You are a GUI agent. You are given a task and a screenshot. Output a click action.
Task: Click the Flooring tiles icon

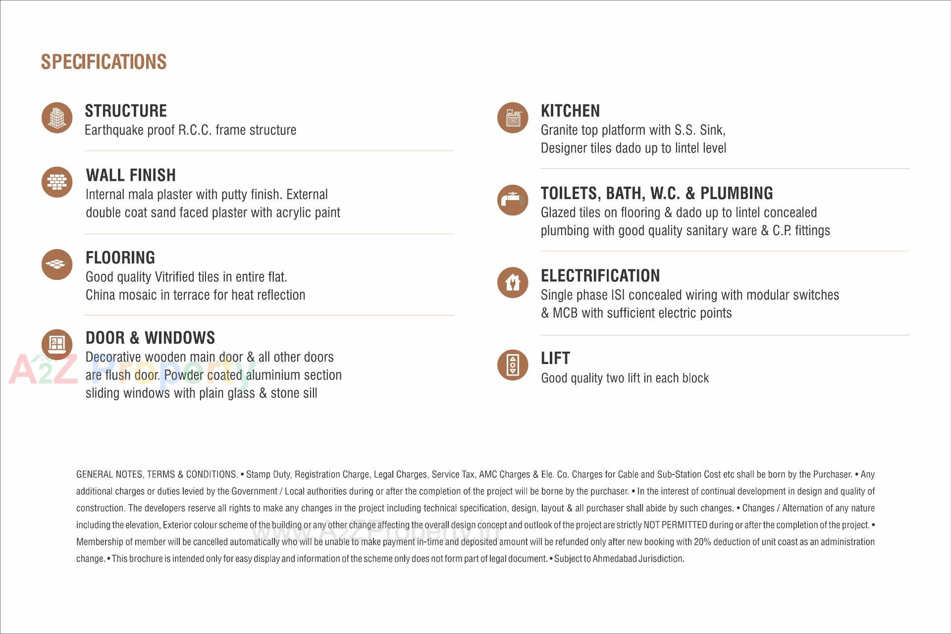[x=57, y=264]
